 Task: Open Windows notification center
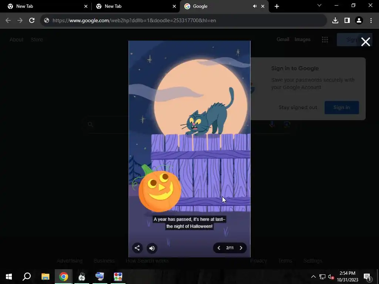click(x=368, y=277)
